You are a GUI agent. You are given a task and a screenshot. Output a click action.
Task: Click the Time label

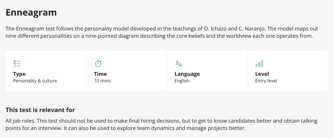(x=100, y=74)
